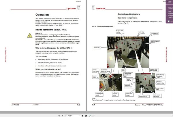173x117 pixels.
Task: Click the 'A6474X288' footer document code
Action: [15, 105]
